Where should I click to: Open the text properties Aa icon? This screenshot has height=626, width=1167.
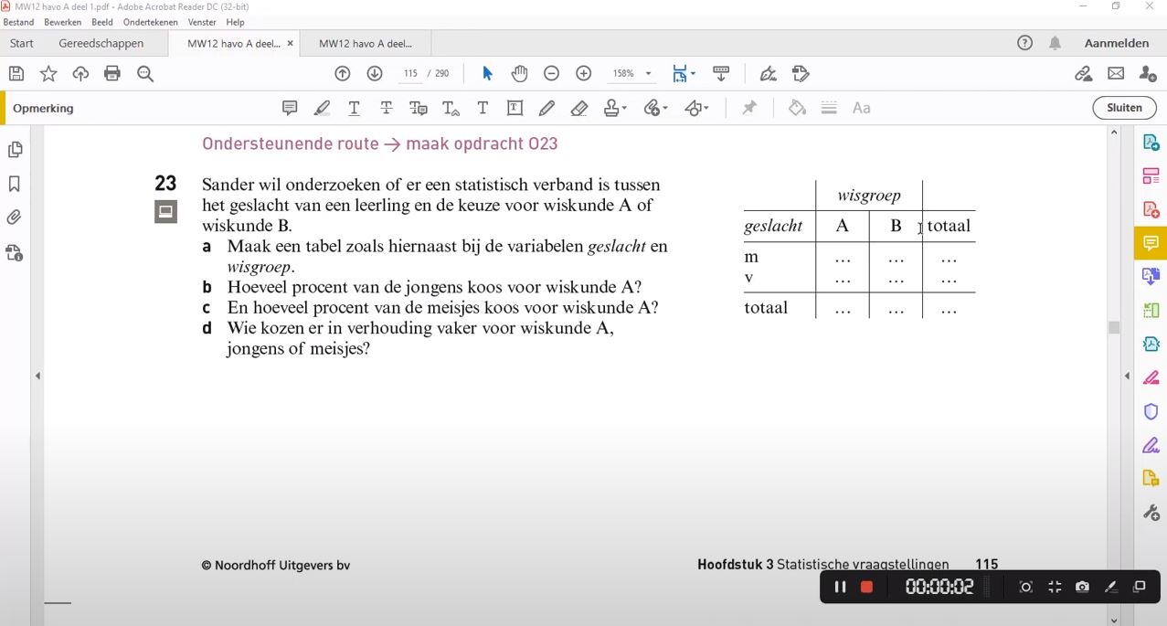click(861, 108)
